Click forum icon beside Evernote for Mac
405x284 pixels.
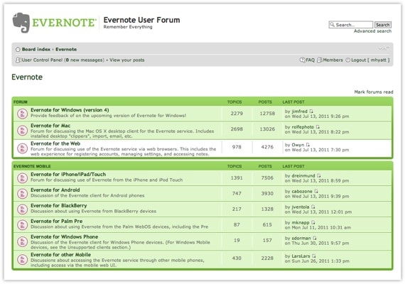23,131
